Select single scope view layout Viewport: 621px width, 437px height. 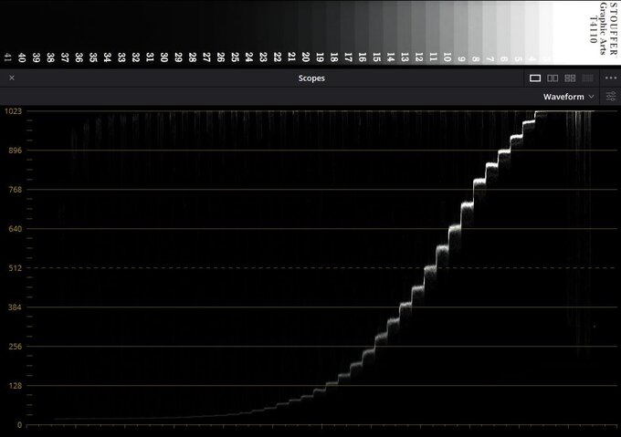[535, 78]
